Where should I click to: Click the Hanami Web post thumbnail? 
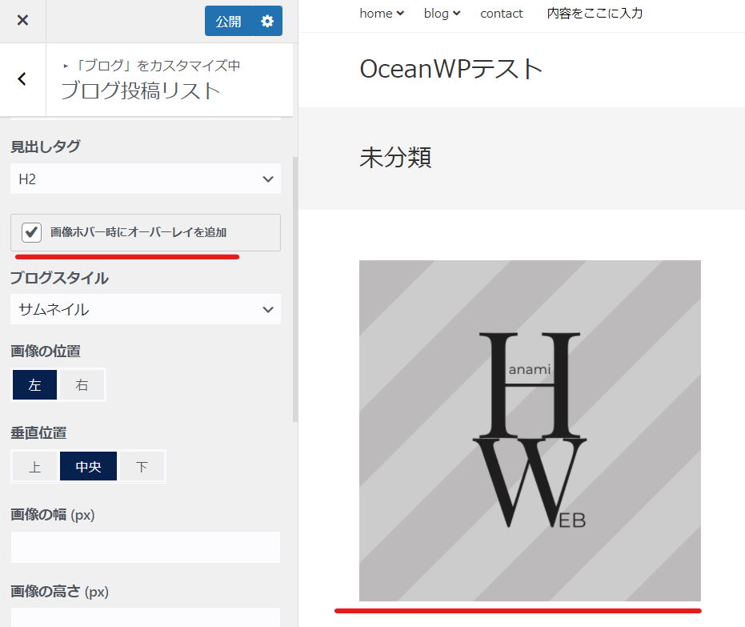[x=530, y=431]
